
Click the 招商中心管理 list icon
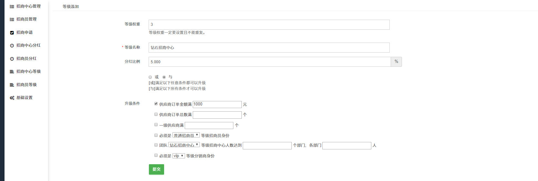point(12,6)
